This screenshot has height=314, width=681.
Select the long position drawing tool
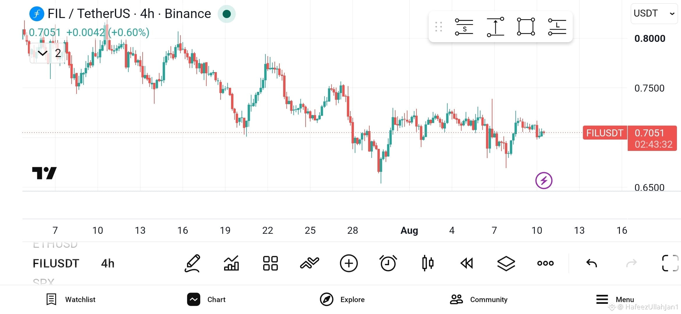(x=557, y=27)
